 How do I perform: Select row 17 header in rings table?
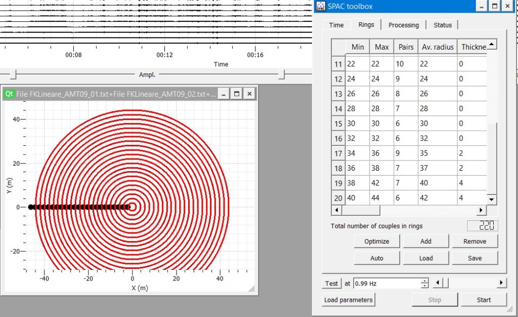[338, 153]
